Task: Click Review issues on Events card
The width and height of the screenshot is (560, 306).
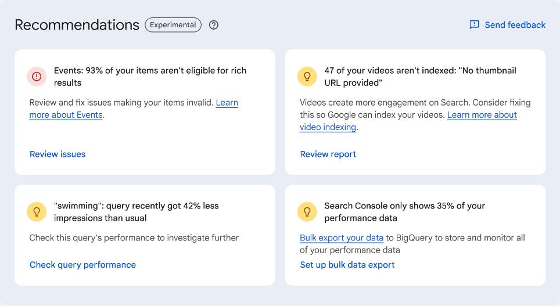Action: tap(58, 154)
